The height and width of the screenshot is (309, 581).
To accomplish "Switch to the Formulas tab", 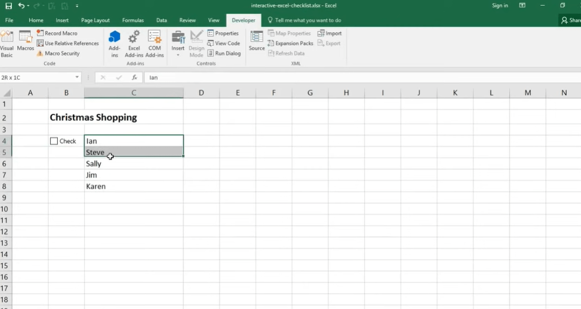I will pyautogui.click(x=133, y=20).
